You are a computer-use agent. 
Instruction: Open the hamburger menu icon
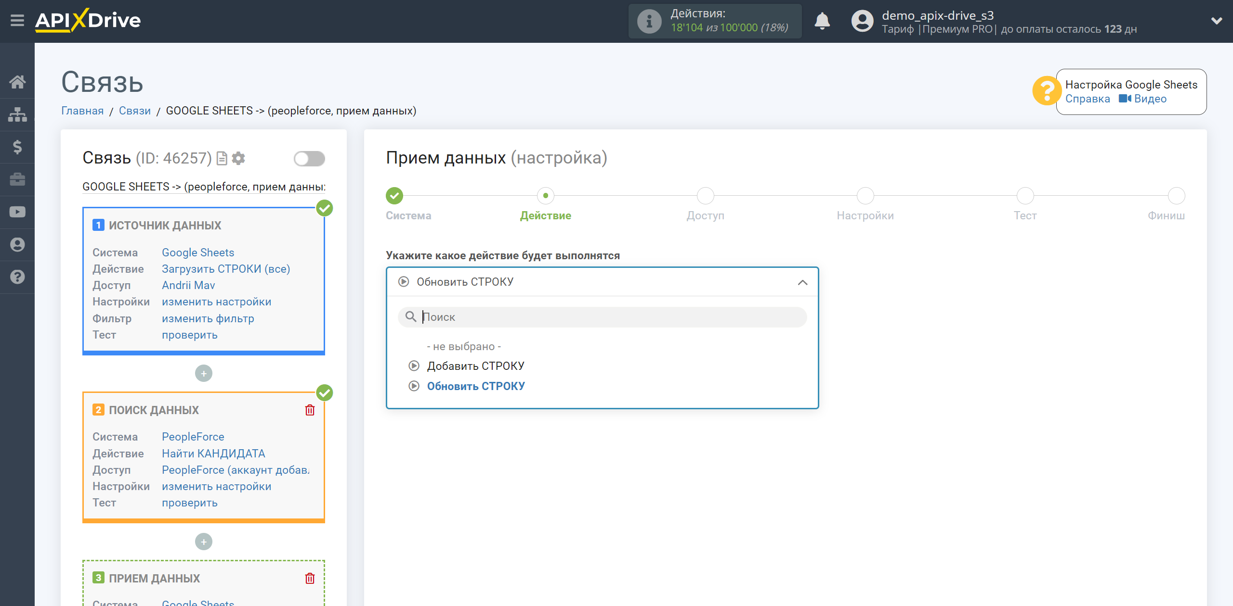pos(17,21)
